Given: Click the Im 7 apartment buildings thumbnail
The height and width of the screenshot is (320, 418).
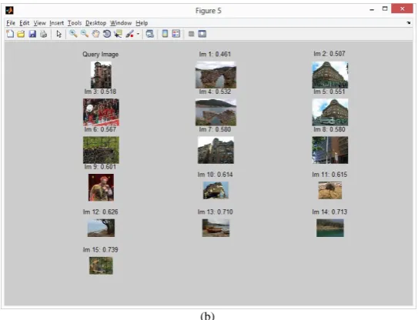Looking at the screenshot, I should 216,150.
